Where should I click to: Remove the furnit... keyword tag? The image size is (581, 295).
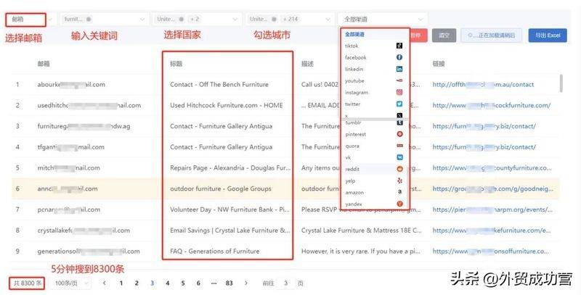88,18
